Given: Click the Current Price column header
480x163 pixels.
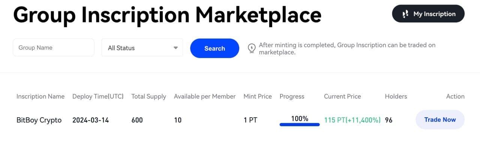Looking at the screenshot, I should coord(342,96).
